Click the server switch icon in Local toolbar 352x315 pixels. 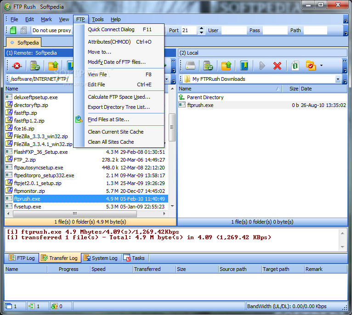pos(208,66)
